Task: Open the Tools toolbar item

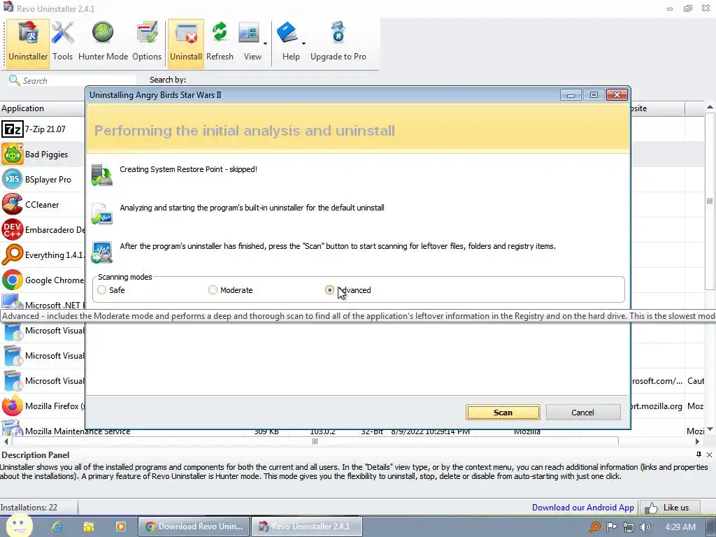Action: point(62,43)
